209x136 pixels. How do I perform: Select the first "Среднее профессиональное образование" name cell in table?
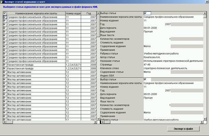36,17
